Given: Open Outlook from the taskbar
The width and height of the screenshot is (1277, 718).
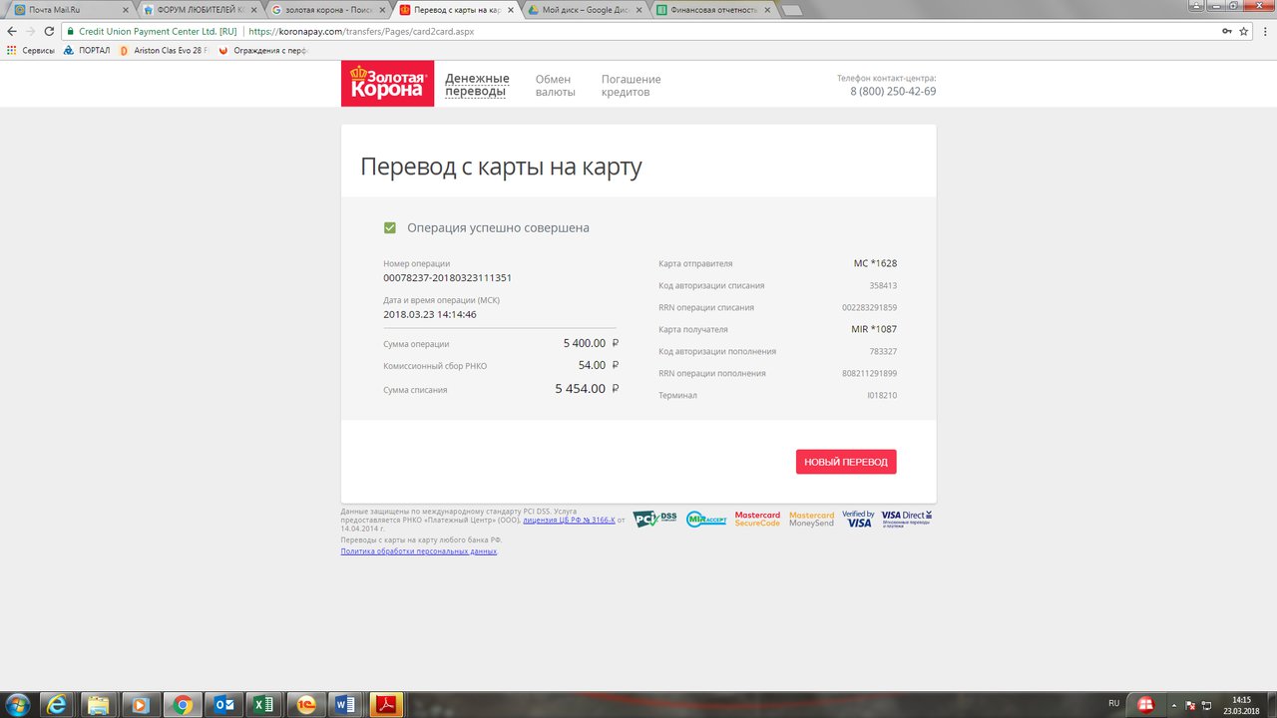Looking at the screenshot, I should pyautogui.click(x=222, y=704).
